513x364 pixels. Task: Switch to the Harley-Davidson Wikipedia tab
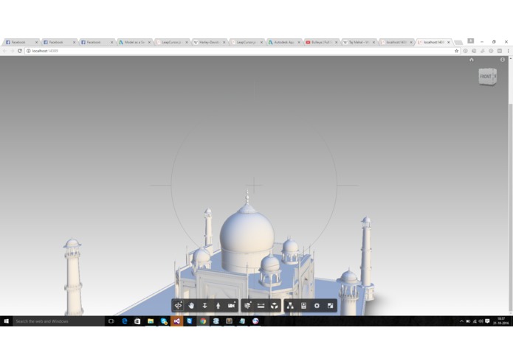[x=210, y=42]
